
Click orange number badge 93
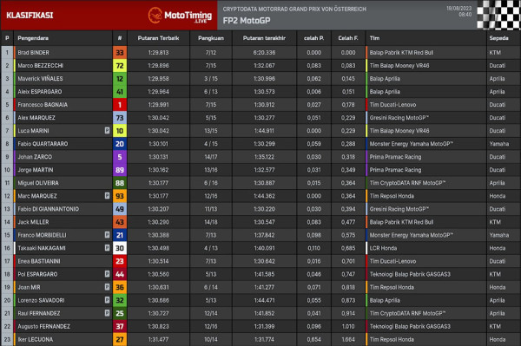120,196
